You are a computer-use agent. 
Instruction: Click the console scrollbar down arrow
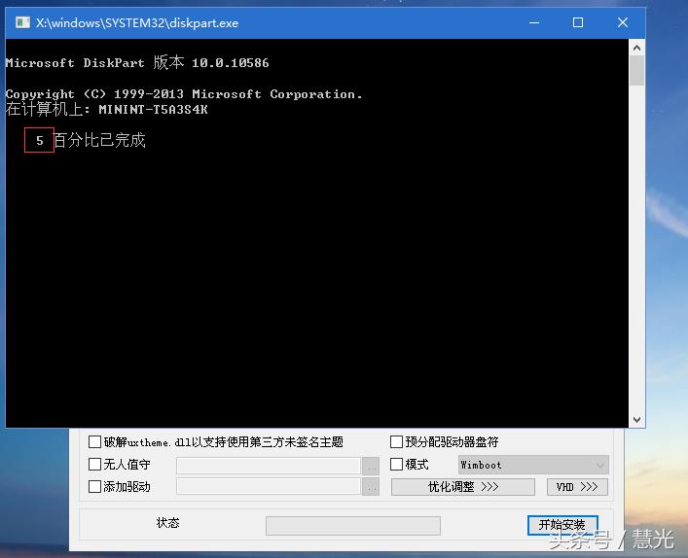pyautogui.click(x=636, y=420)
